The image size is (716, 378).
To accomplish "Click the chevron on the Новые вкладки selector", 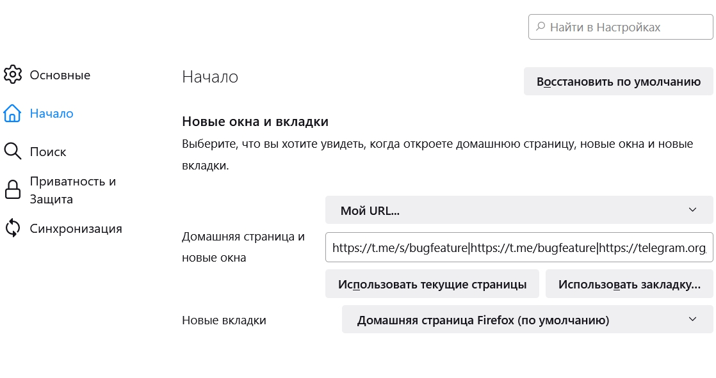I will pyautogui.click(x=692, y=320).
